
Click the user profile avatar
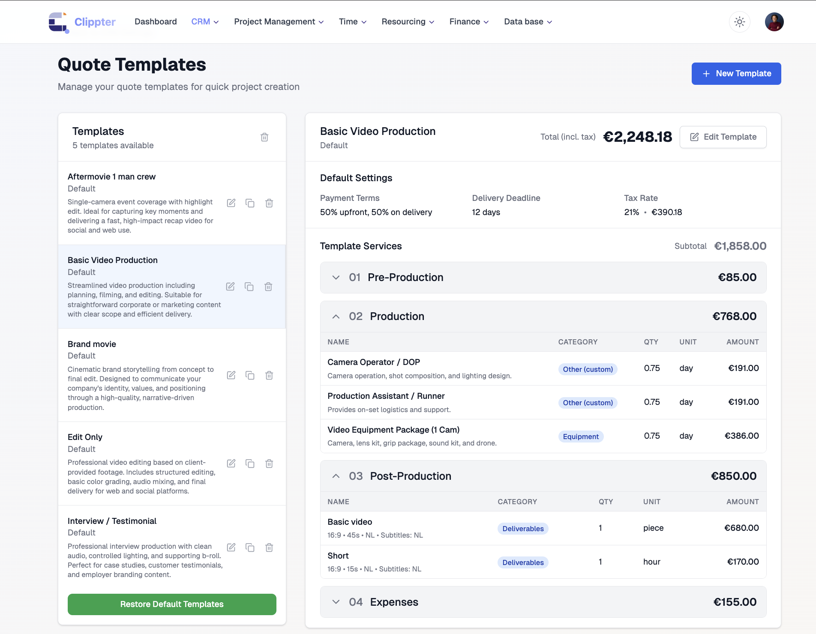coord(774,22)
